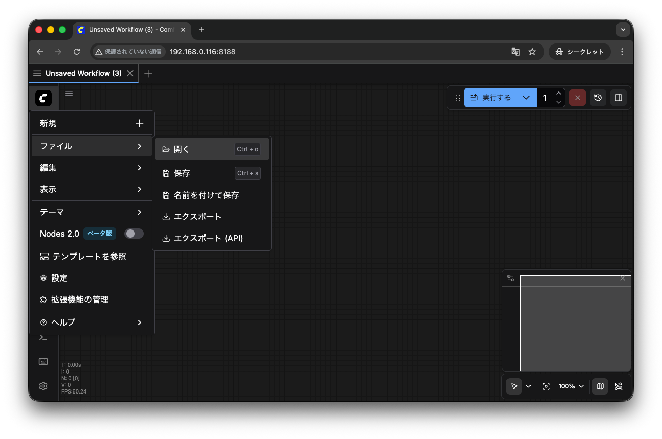Screen dimensions: 662x439
Task: Expand the 実行する run options dropdown arrow
Action: pyautogui.click(x=526, y=98)
